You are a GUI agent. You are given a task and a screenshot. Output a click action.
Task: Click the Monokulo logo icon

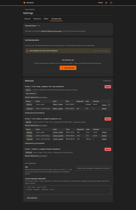24,3
